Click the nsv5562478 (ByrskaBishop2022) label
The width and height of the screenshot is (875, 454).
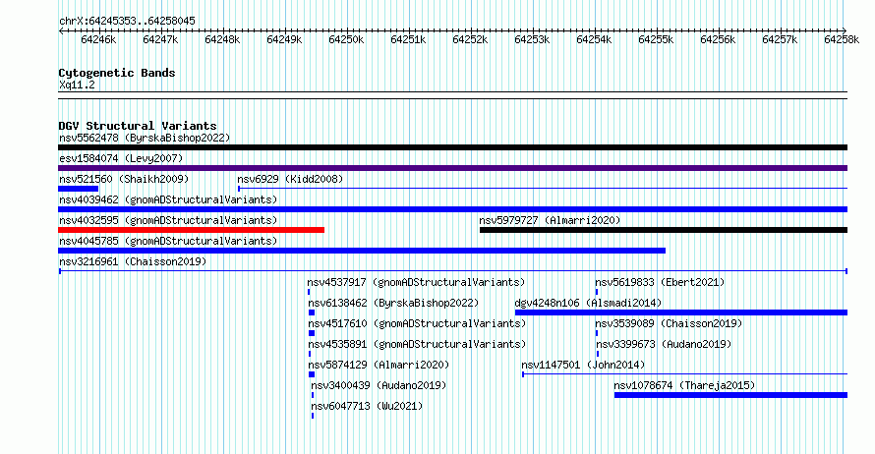click(x=145, y=138)
